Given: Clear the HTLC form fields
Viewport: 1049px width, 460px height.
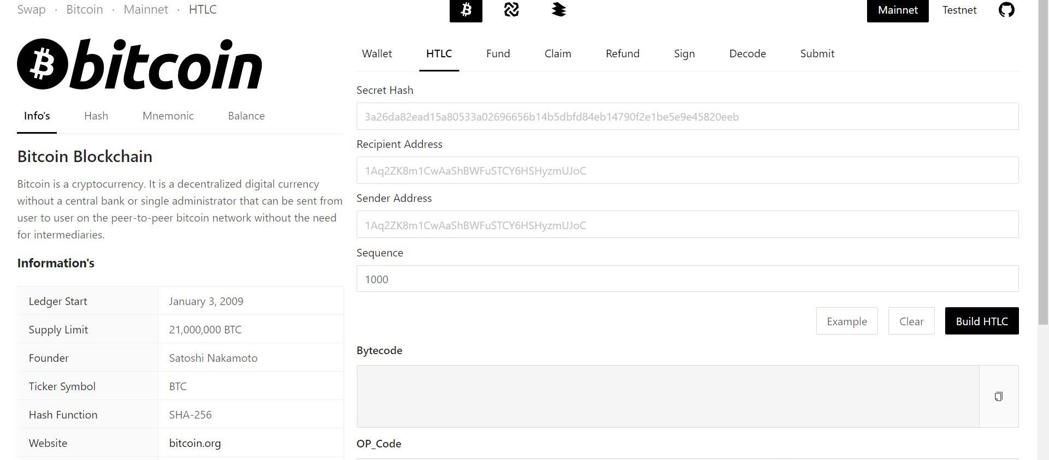Looking at the screenshot, I should (x=911, y=321).
